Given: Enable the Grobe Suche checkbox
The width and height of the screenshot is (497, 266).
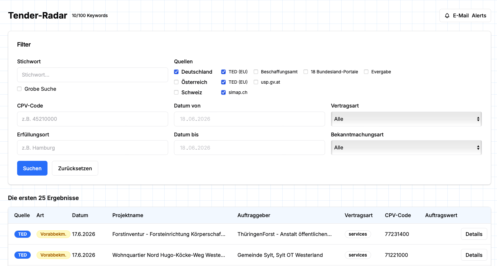Looking at the screenshot, I should [19, 89].
